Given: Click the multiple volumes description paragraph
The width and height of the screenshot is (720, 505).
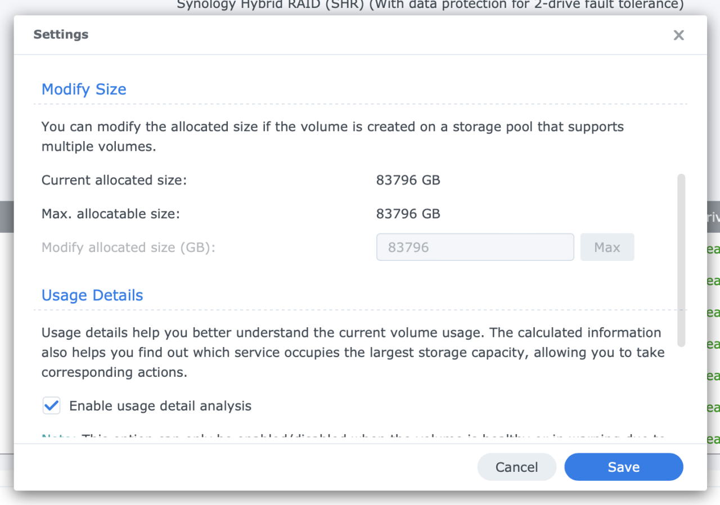Looking at the screenshot, I should pos(332,136).
